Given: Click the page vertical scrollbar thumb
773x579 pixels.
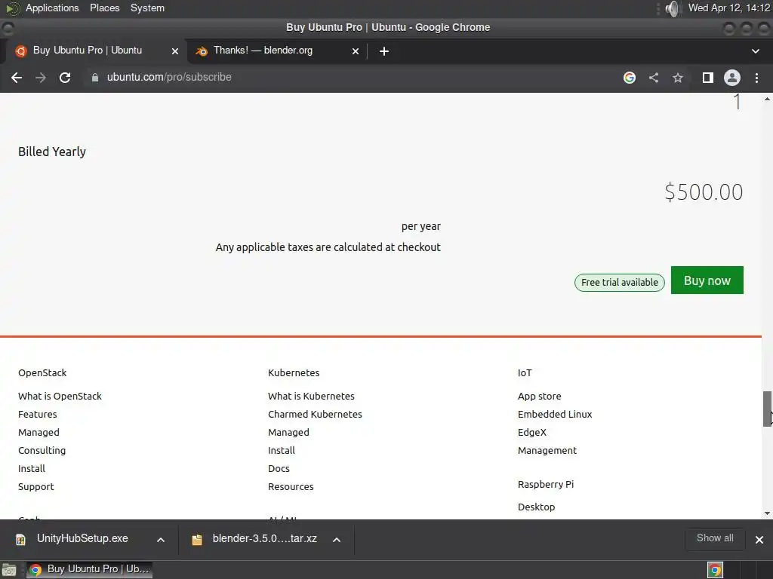Looking at the screenshot, I should (x=767, y=408).
